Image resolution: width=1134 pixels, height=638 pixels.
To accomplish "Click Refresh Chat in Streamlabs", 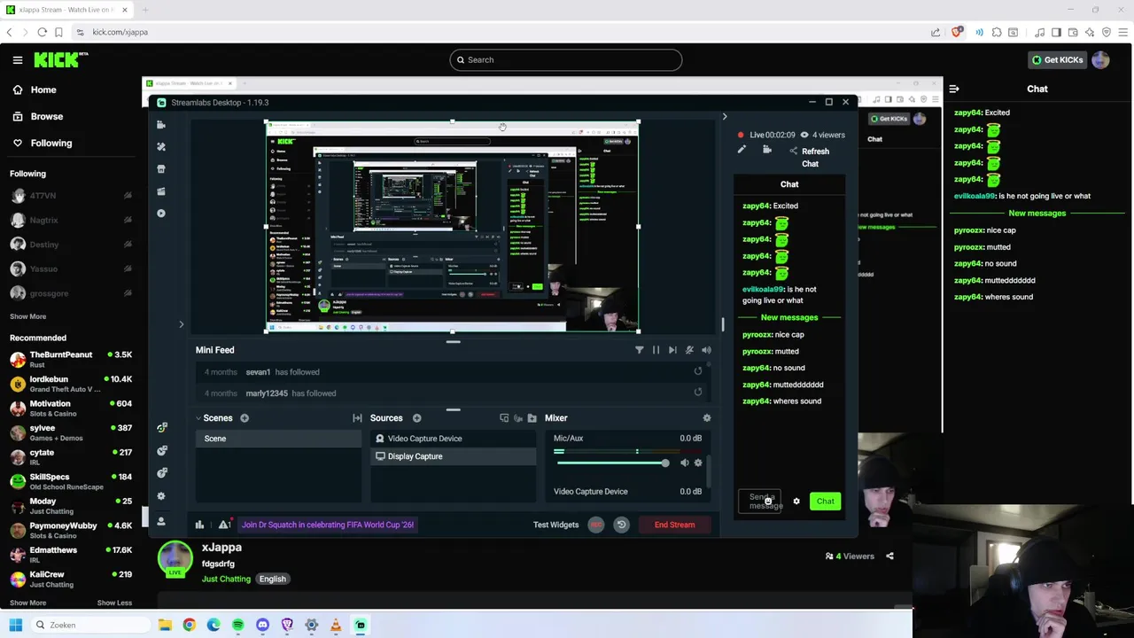I will click(810, 158).
